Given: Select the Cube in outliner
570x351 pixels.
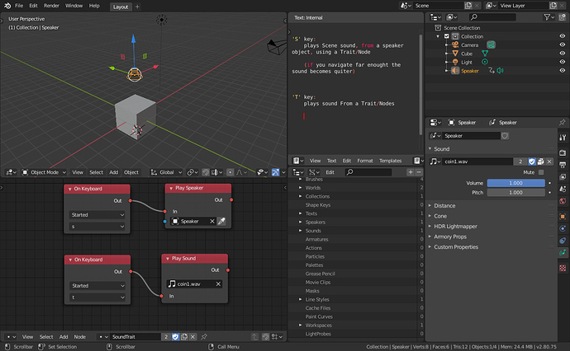Looking at the screenshot, I should pos(467,54).
